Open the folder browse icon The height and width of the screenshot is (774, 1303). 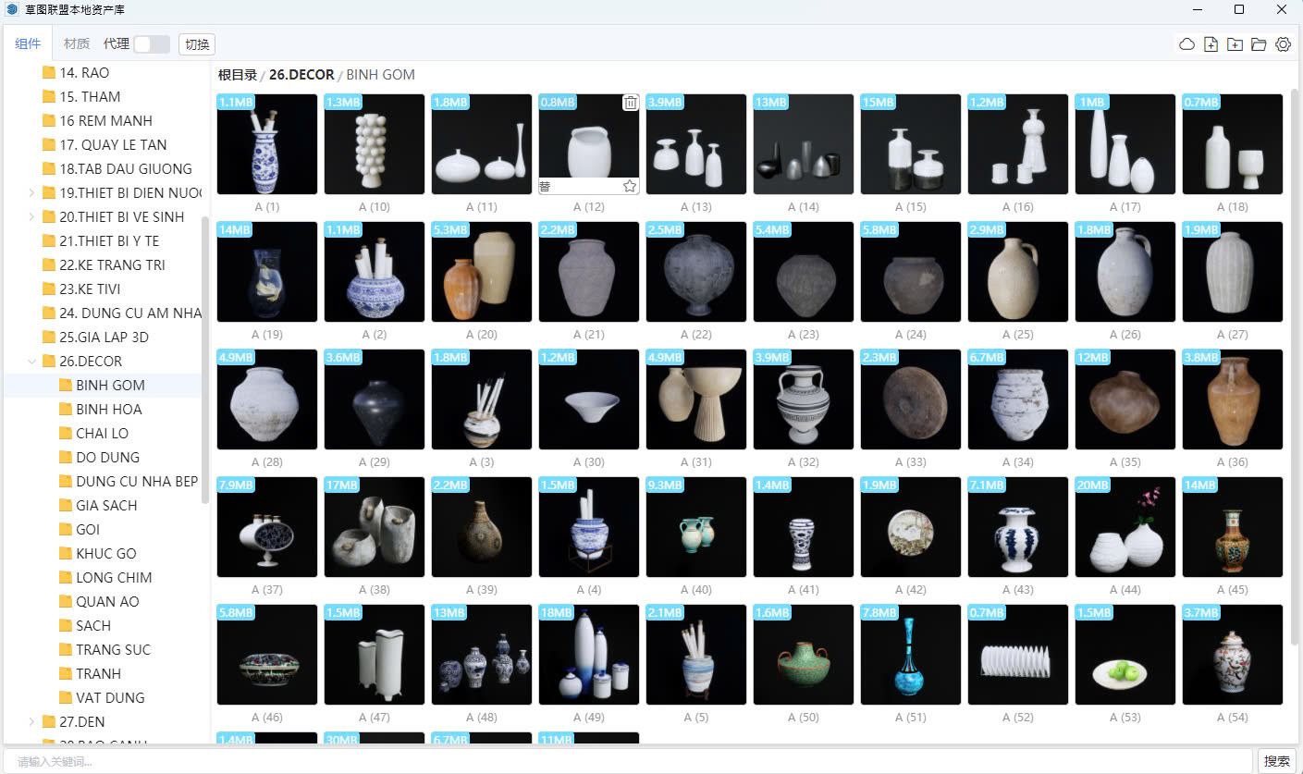click(1259, 44)
